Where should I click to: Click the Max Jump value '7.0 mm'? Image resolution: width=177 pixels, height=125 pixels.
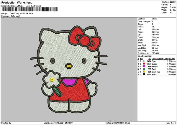pos(155,51)
